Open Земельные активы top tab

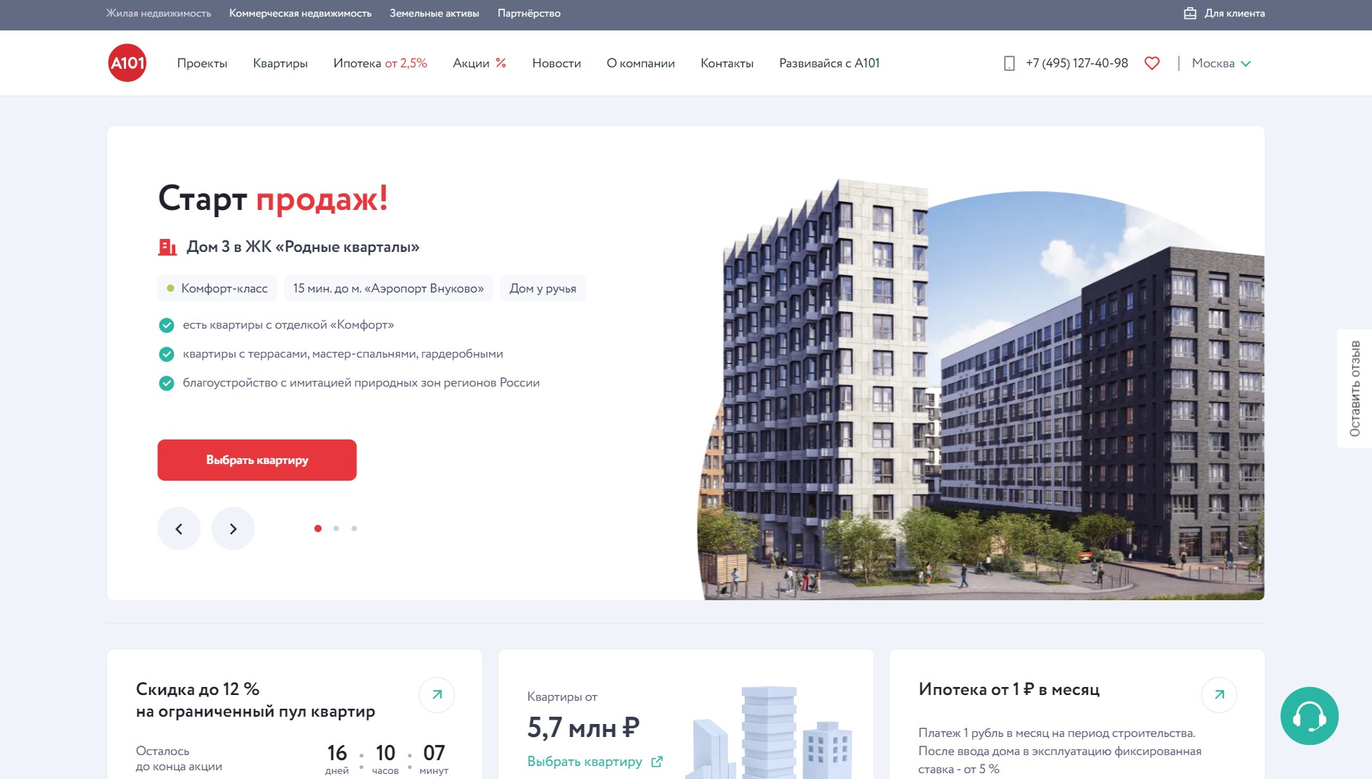coord(435,13)
